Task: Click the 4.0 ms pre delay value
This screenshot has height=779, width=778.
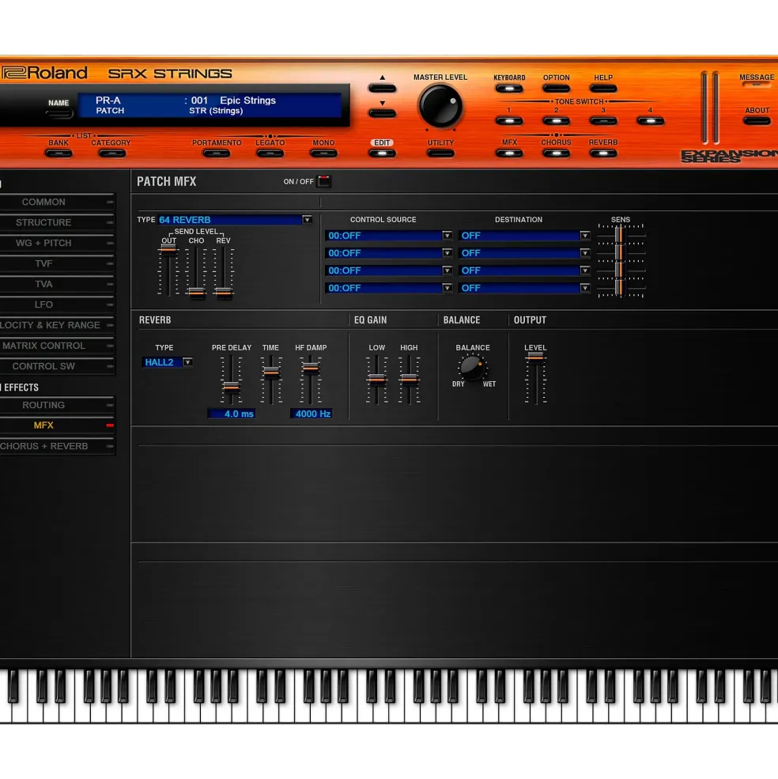Action: [x=232, y=414]
